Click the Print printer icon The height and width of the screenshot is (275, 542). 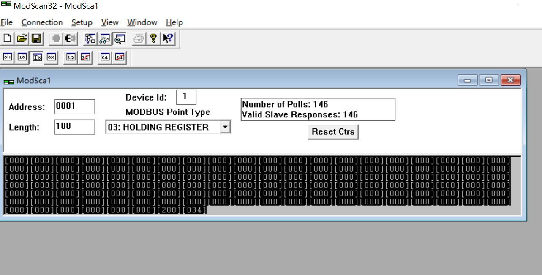139,38
